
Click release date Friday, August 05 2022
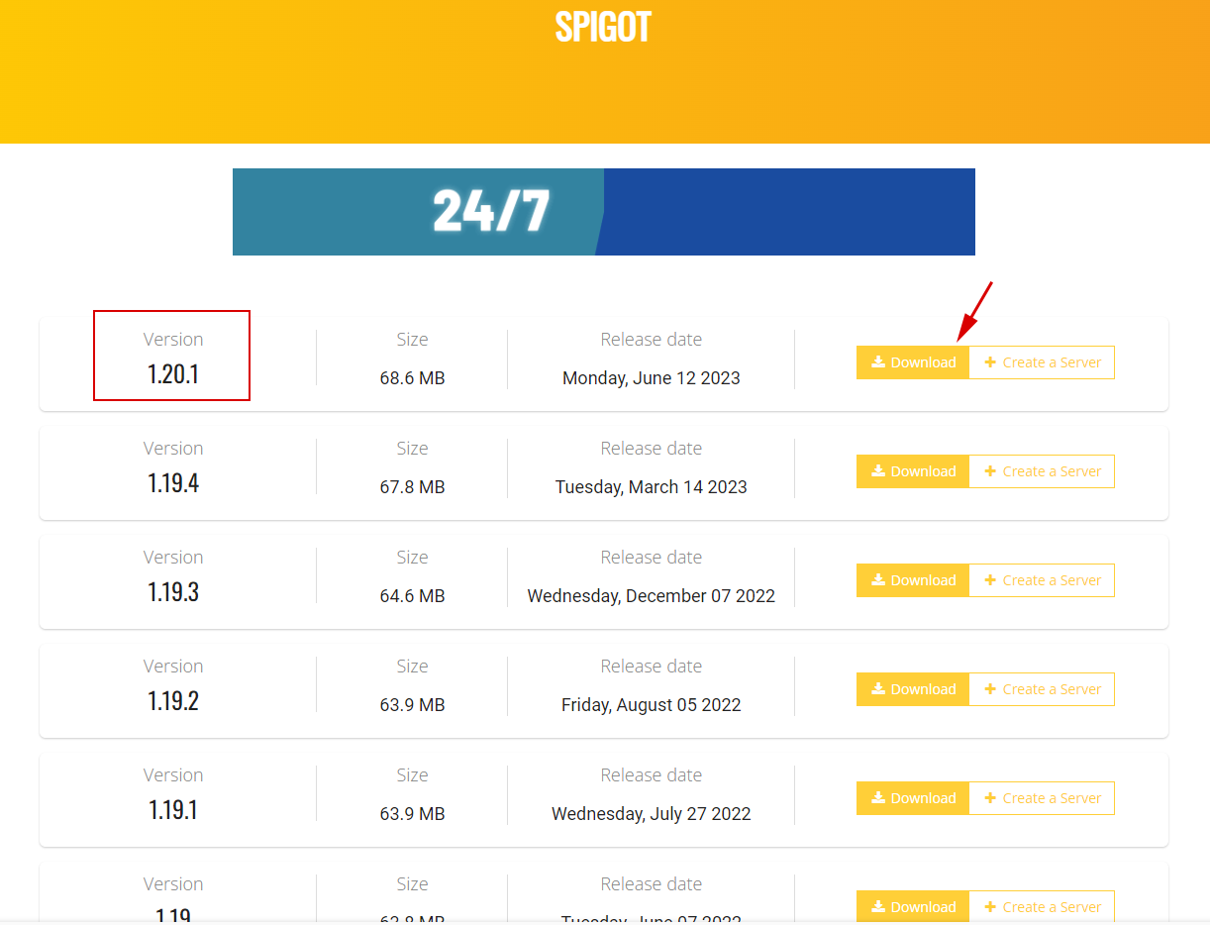(x=651, y=705)
